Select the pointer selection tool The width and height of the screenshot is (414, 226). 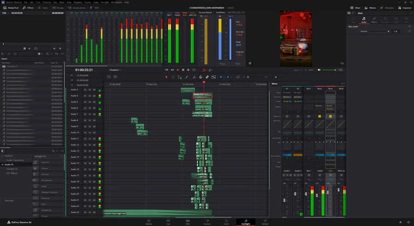(167, 77)
